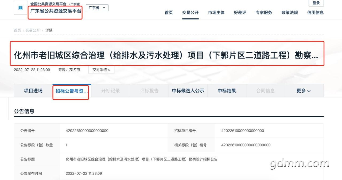Switch to 中标候选人公示 tab
The width and height of the screenshot is (342, 180).
[x=188, y=91]
